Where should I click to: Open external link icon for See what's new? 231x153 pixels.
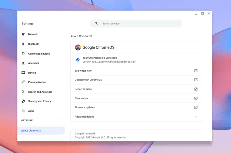pyautogui.click(x=196, y=71)
